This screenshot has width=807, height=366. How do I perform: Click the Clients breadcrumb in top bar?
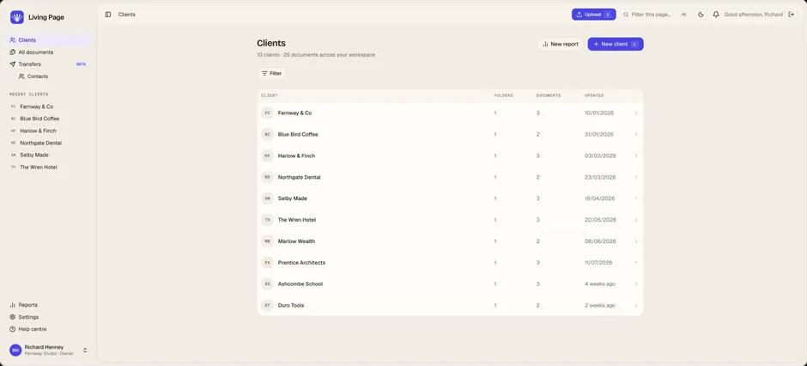pyautogui.click(x=126, y=15)
